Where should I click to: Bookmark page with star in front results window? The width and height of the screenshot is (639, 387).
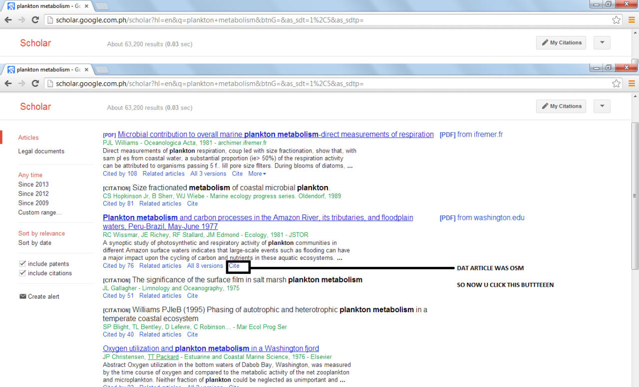616,83
